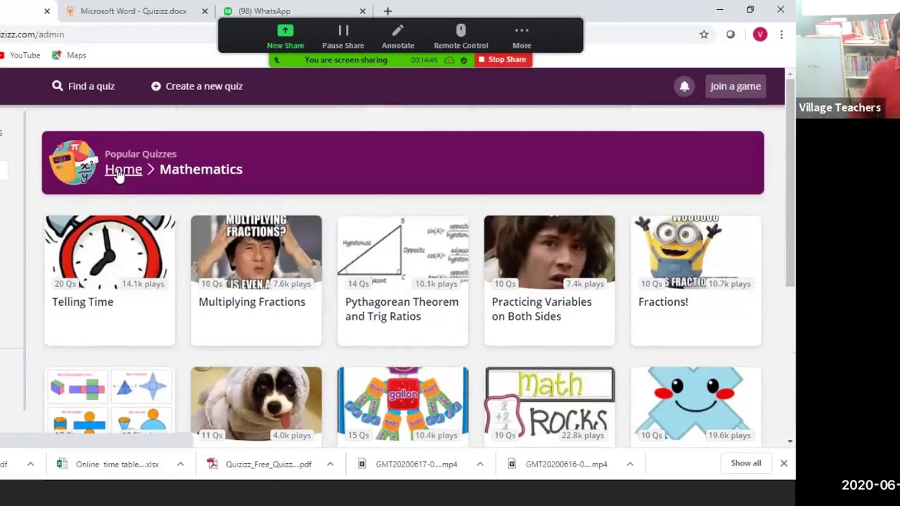Open the Chrome profile avatar V
Viewport: 900px width, 506px height.
(760, 34)
